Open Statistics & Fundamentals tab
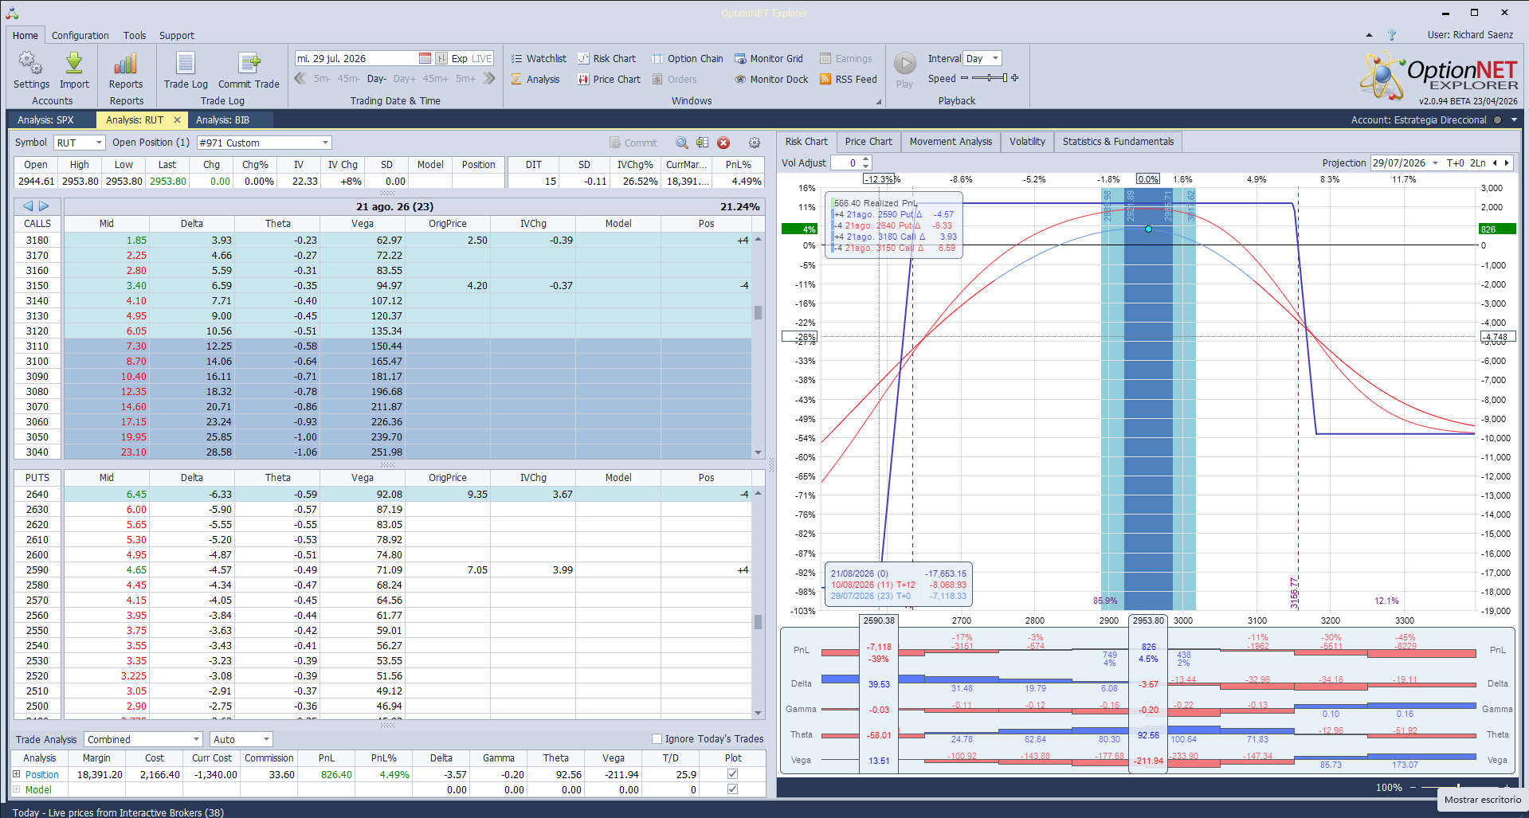The width and height of the screenshot is (1529, 818). click(x=1118, y=142)
